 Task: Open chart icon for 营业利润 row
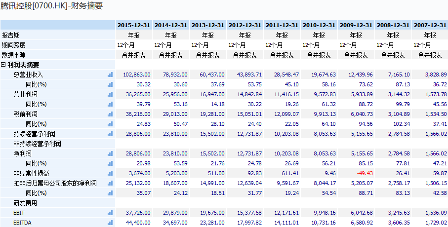(x=110, y=94)
